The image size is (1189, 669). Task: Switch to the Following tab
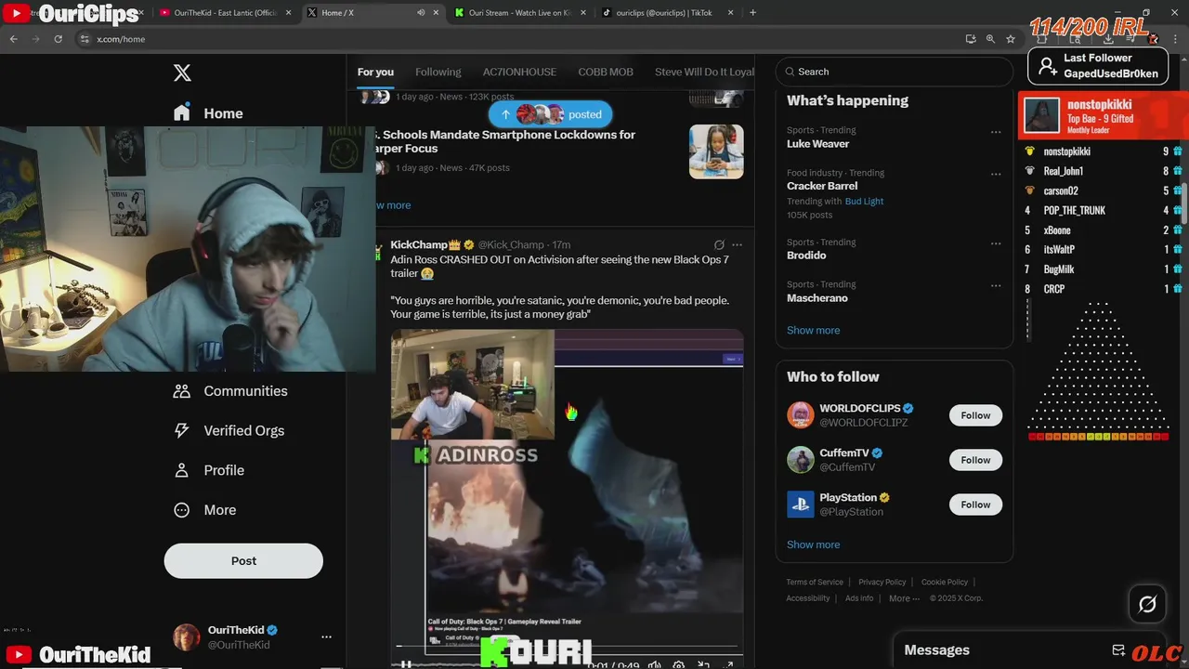point(438,72)
